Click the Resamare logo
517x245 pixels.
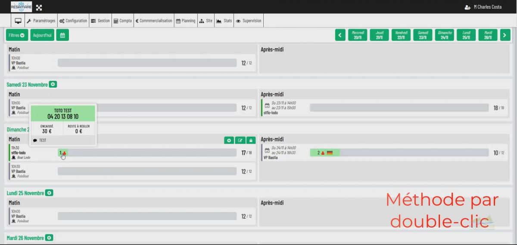click(x=22, y=7)
